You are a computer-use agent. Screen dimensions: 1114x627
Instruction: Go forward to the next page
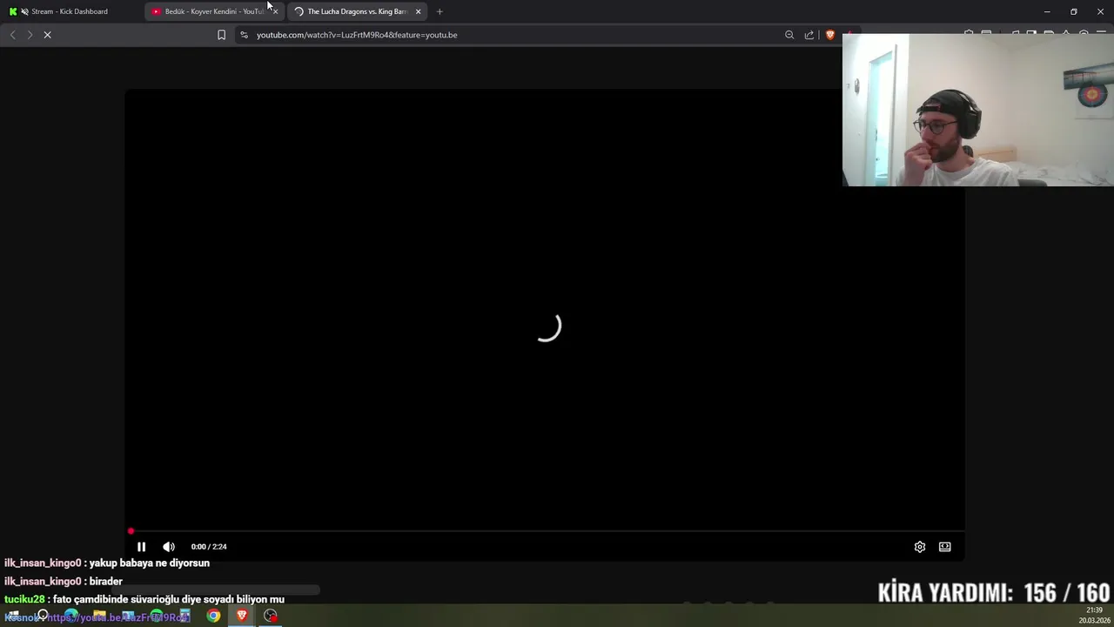[x=30, y=35]
